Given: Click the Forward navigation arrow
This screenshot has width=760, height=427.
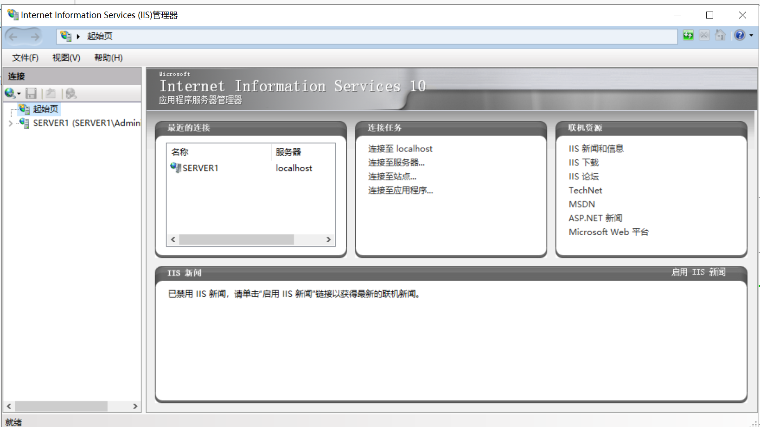Looking at the screenshot, I should (35, 37).
